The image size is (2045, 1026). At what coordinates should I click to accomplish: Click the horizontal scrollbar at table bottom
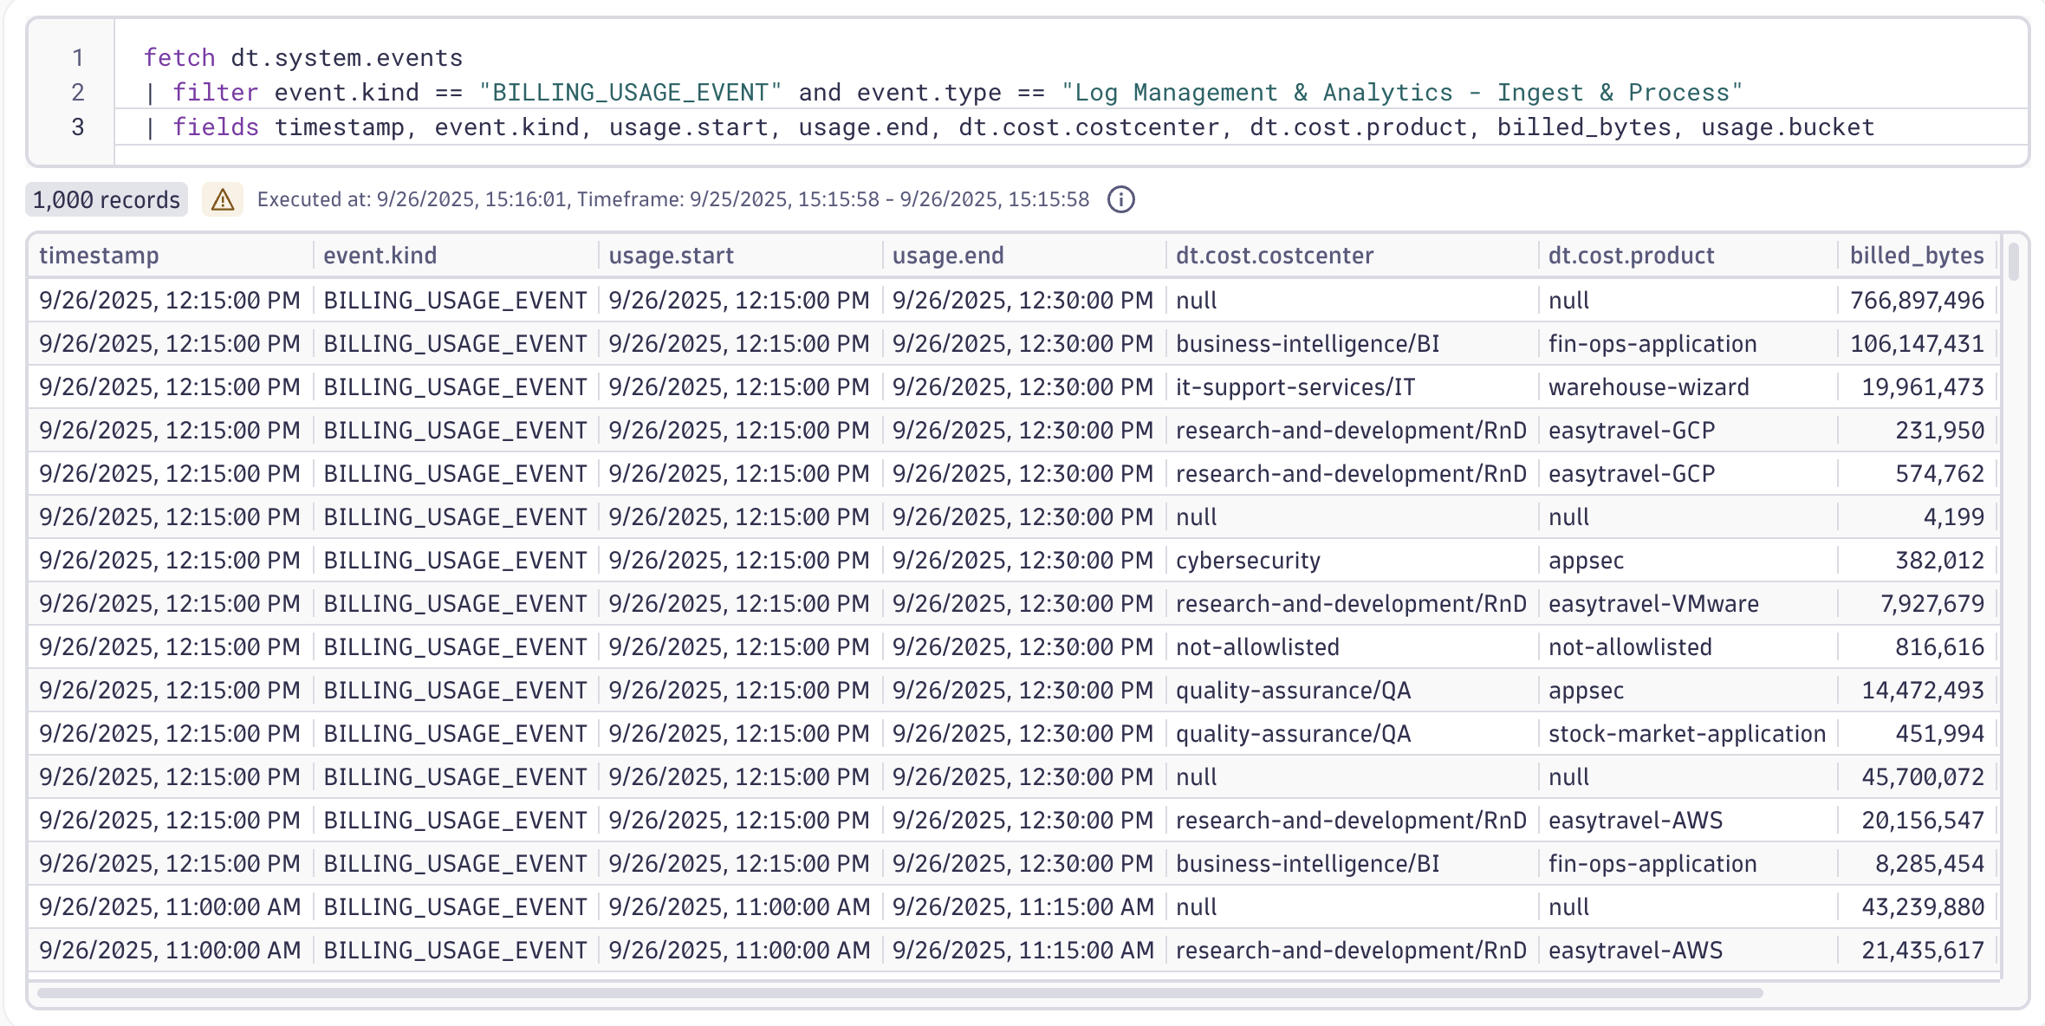pyautogui.click(x=899, y=993)
